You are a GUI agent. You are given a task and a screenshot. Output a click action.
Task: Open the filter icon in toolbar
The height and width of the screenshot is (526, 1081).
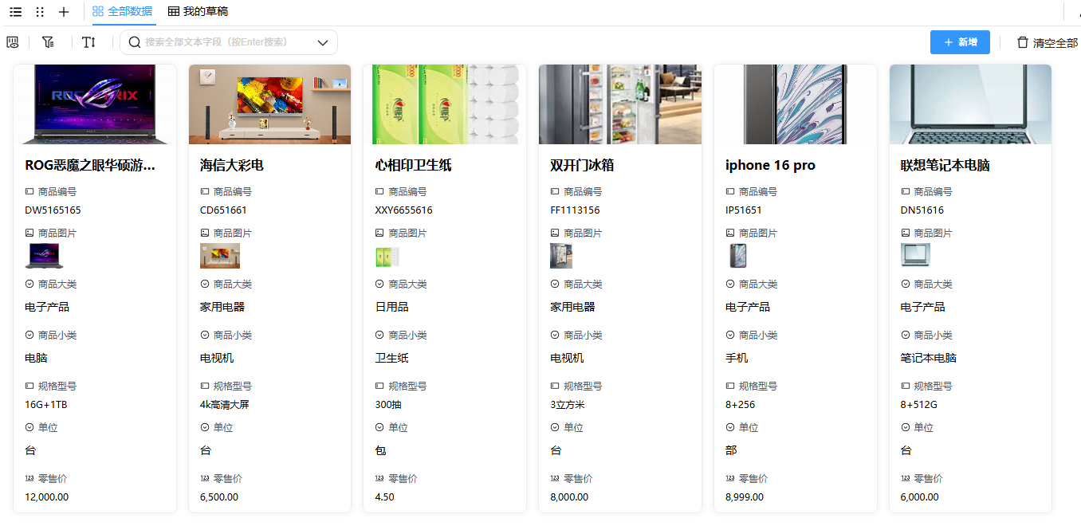pos(48,42)
